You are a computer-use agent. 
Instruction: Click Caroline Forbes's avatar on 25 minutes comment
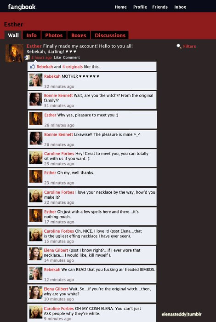pos(36,157)
